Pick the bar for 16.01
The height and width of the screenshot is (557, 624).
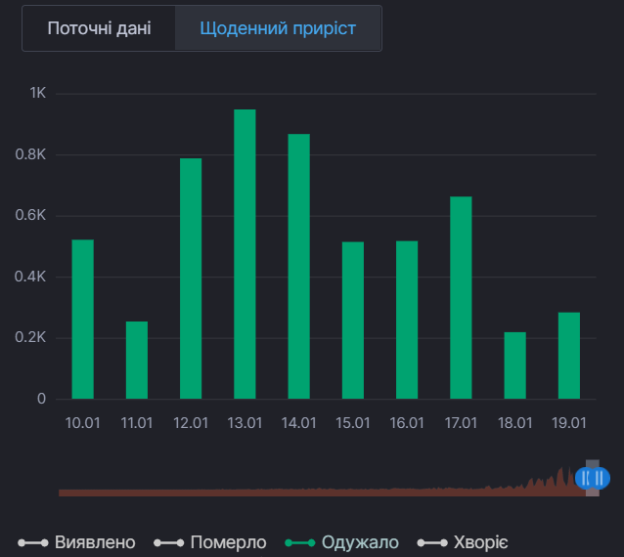pyautogui.click(x=407, y=320)
